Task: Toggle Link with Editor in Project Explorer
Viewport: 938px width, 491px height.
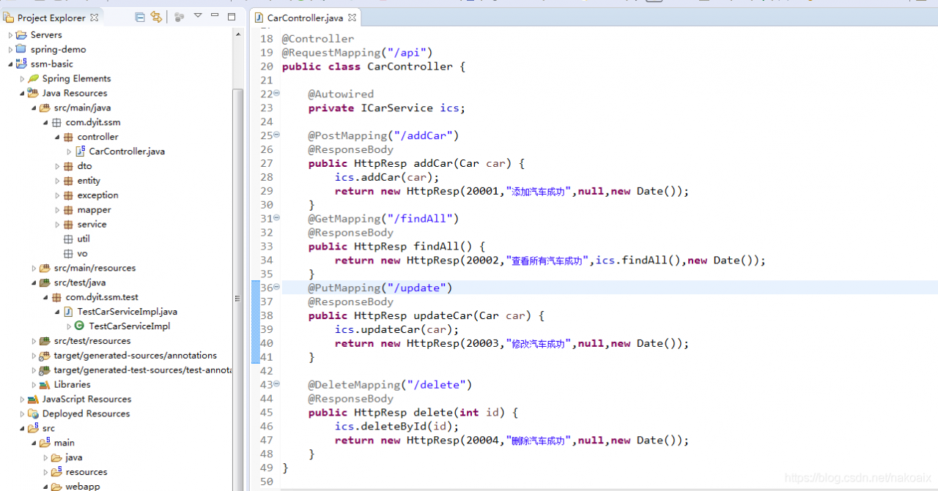Action: 156,17
